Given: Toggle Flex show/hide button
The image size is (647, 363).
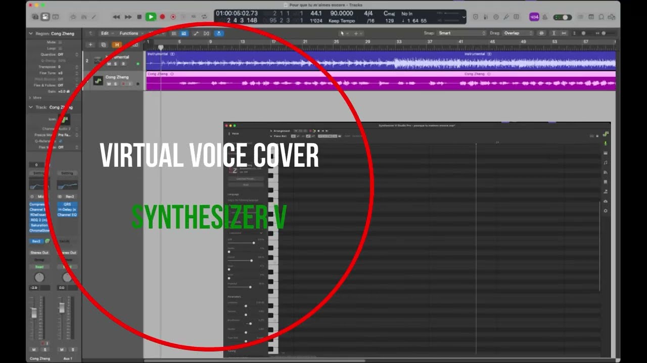Looking at the screenshot, I should 206,33.
